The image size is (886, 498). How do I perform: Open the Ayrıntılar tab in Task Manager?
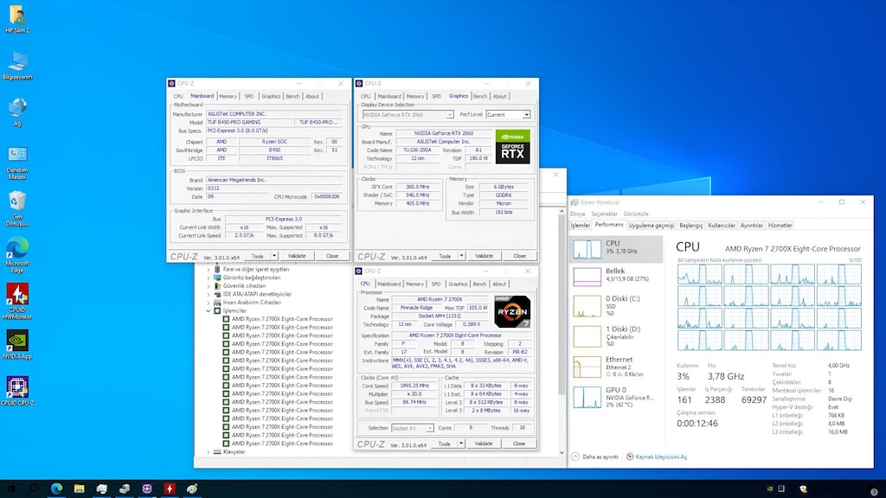coord(752,226)
